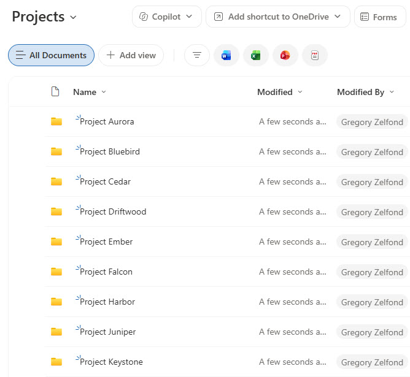
Task: Click Gregory Zelfond in Project Aurora row
Action: point(372,122)
